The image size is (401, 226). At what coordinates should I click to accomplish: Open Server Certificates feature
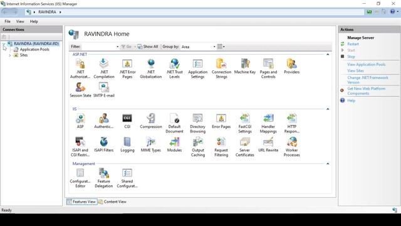tap(245, 147)
